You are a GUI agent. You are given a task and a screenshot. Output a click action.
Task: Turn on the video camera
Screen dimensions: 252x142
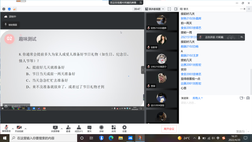coord(19,129)
